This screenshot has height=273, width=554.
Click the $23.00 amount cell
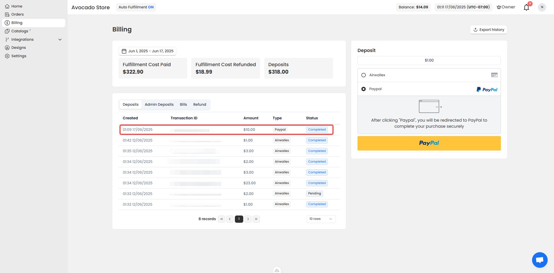(250, 183)
